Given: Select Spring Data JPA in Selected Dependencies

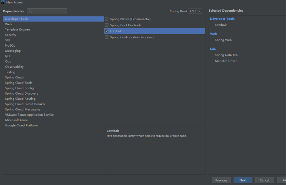Looking at the screenshot, I should [226, 55].
